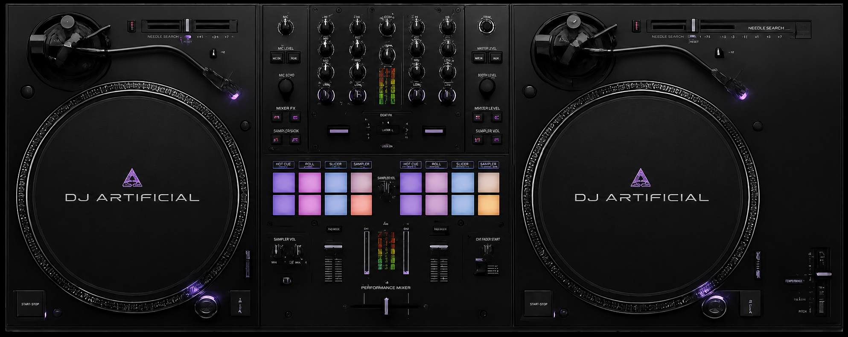Click the right button under MASTER LEVEL

(x=495, y=58)
